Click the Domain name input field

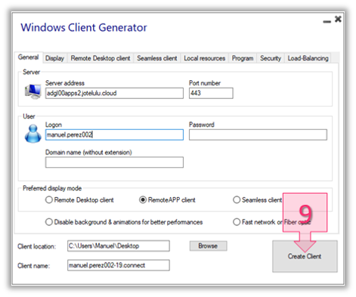[x=114, y=162]
